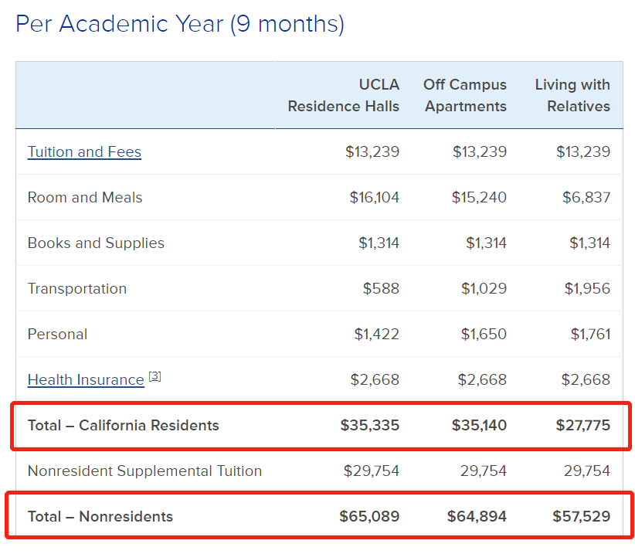Click the $27,775 California Residents total
The image size is (635, 554).
point(582,425)
